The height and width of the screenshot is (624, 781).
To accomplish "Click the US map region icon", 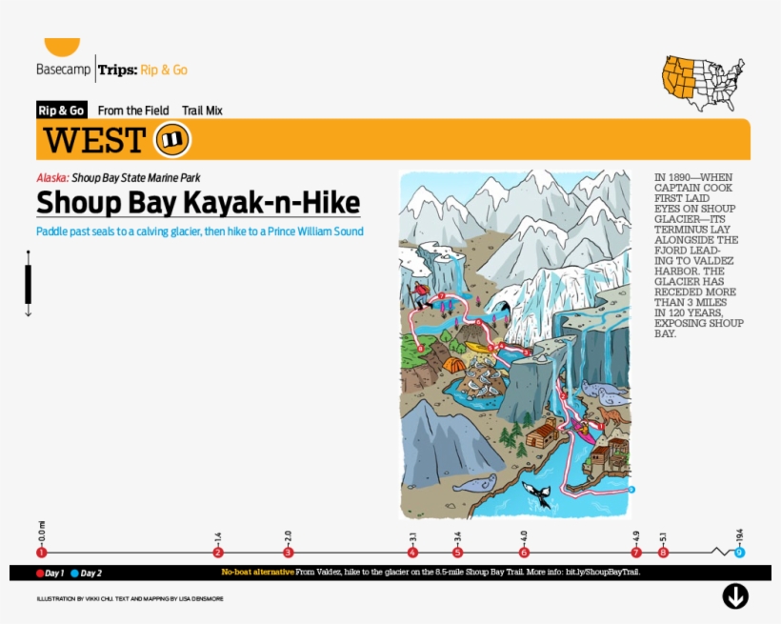I will (x=704, y=84).
